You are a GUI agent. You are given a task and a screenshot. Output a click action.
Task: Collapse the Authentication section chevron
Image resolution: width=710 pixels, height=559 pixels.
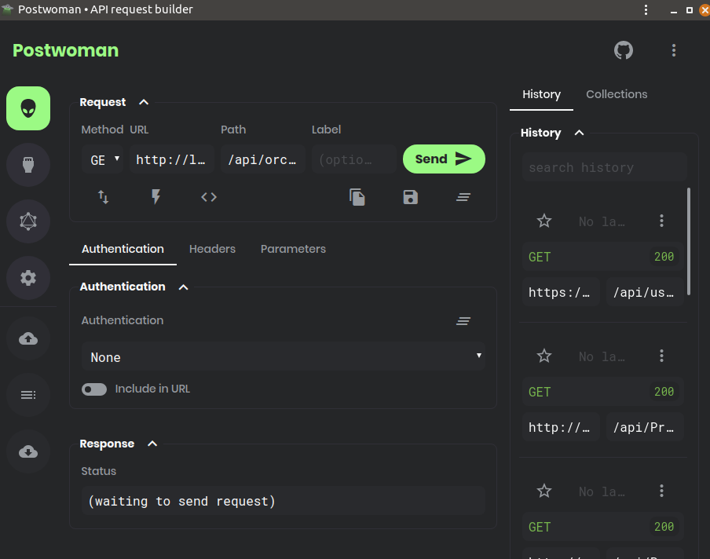[x=183, y=287]
